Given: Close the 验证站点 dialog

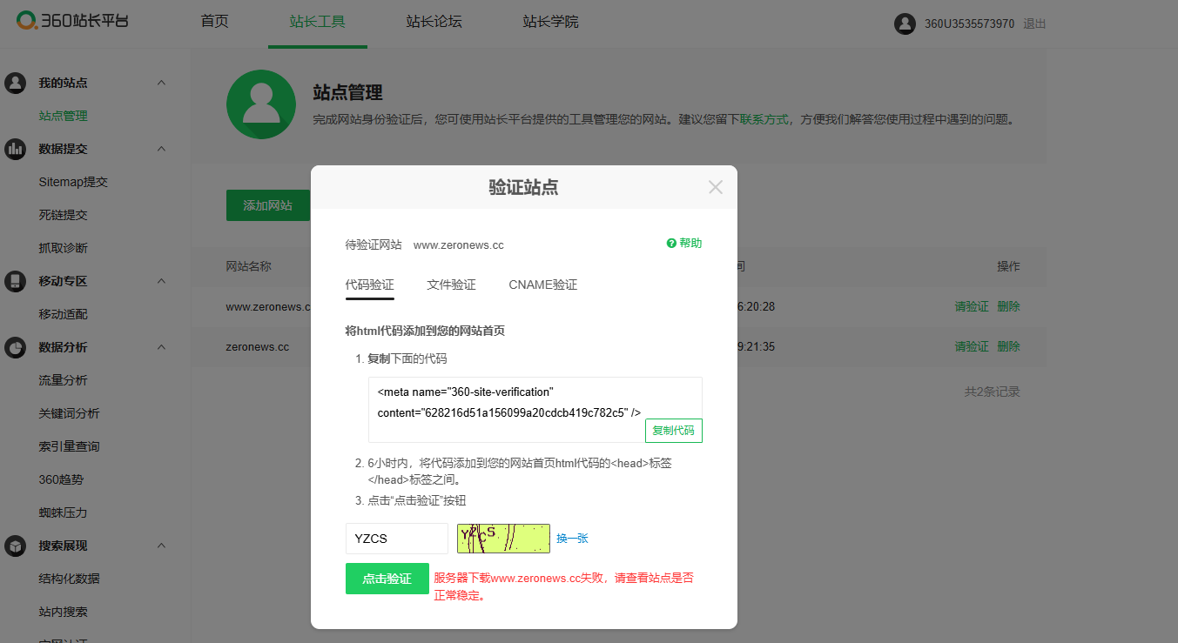Looking at the screenshot, I should point(716,187).
